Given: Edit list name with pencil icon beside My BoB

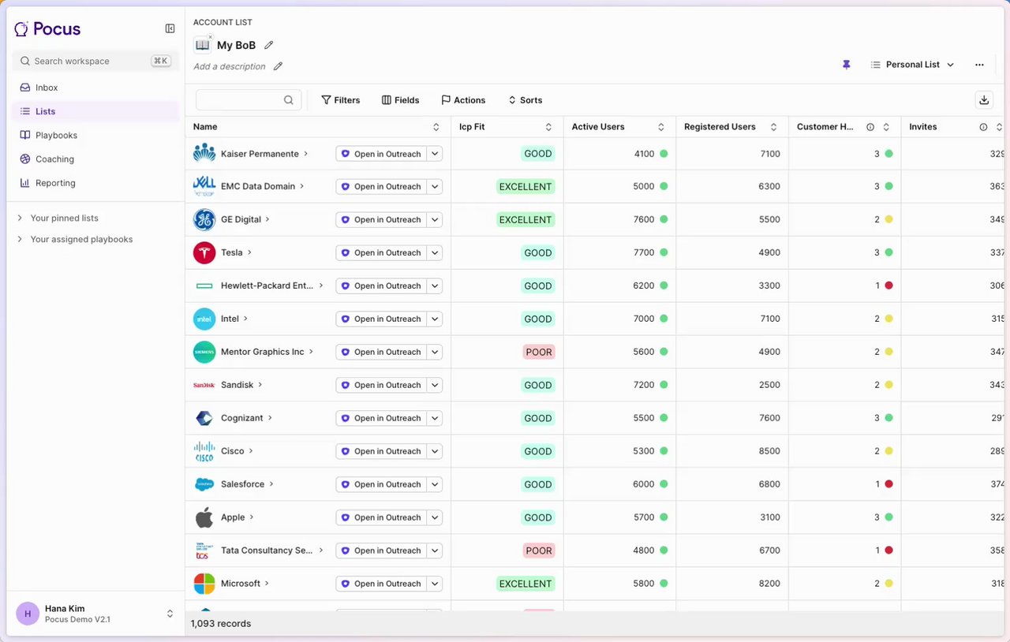Looking at the screenshot, I should click(268, 45).
